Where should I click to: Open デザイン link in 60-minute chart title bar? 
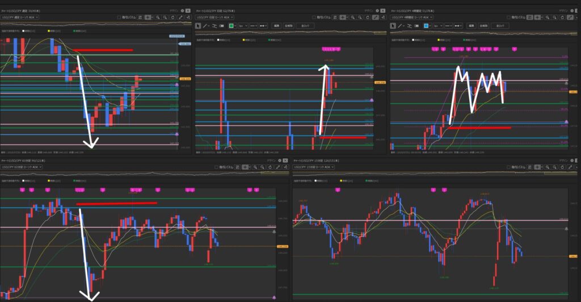[271, 160]
